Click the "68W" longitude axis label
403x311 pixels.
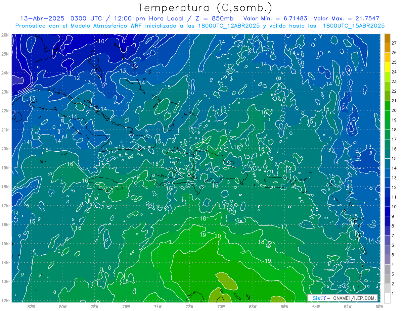[x=253, y=306]
